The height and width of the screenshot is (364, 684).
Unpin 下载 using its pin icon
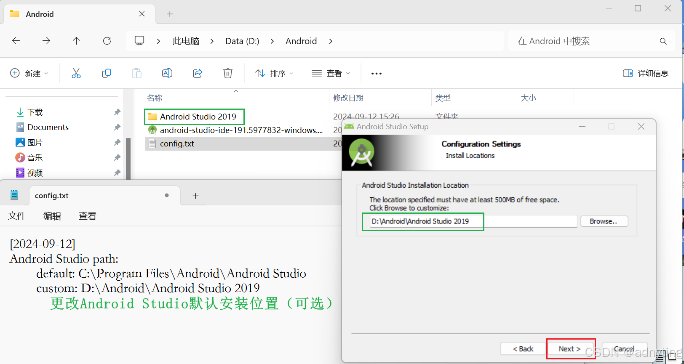pyautogui.click(x=117, y=112)
